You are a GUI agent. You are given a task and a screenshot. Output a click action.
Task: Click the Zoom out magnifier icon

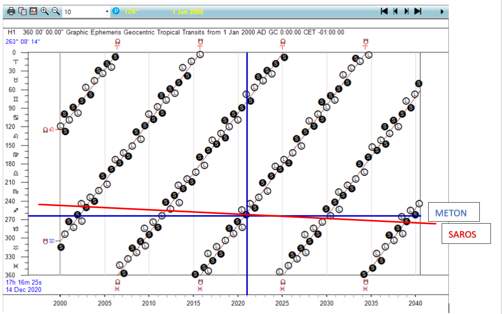56,11
